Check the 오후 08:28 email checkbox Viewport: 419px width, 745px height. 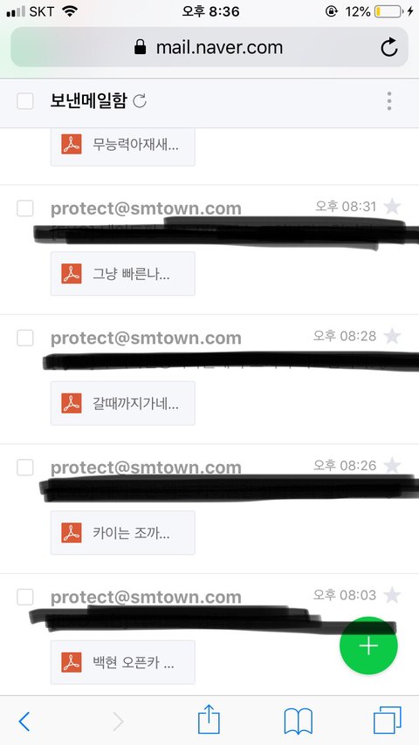tap(25, 338)
